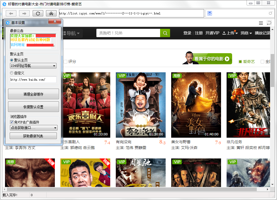
Task: Click the green iQiyi search button
Action: 165,33
